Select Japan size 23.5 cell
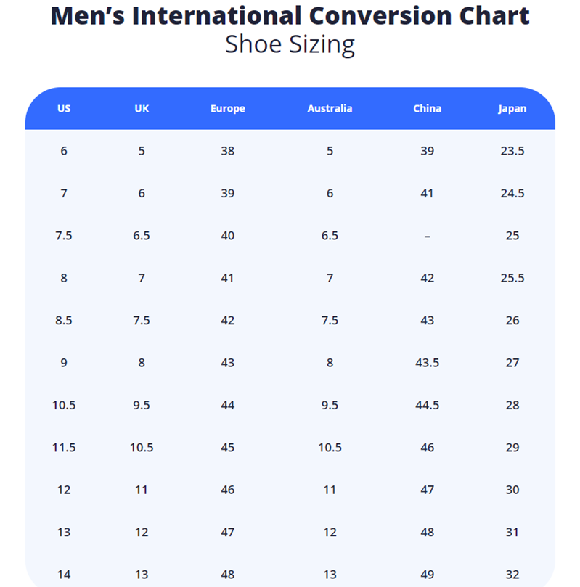Viewport: 580px width, 587px height. [x=512, y=151]
